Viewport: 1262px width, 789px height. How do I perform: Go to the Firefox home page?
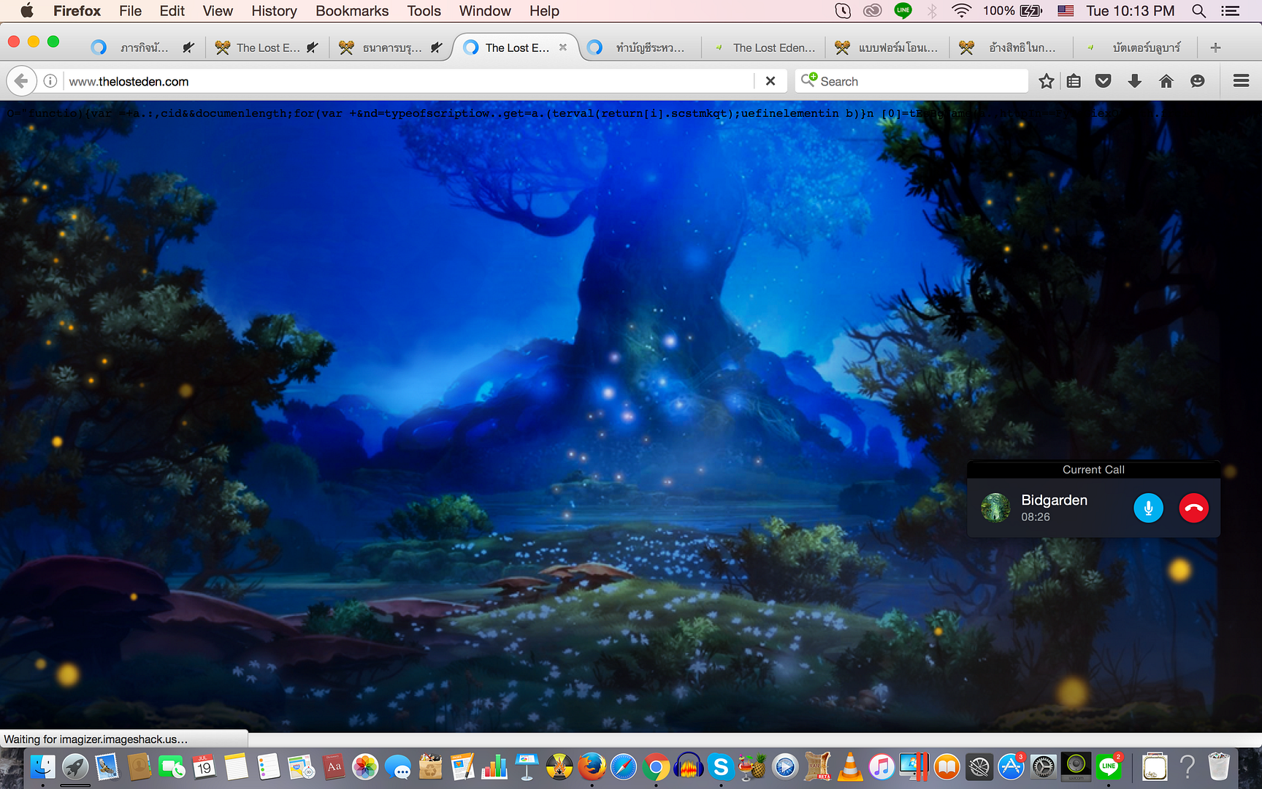pos(1166,81)
